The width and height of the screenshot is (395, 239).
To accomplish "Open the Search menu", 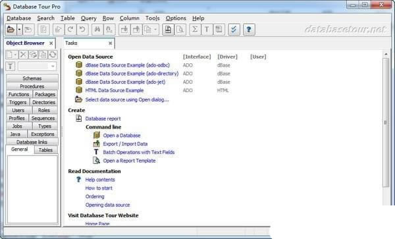I will pyautogui.click(x=46, y=18).
